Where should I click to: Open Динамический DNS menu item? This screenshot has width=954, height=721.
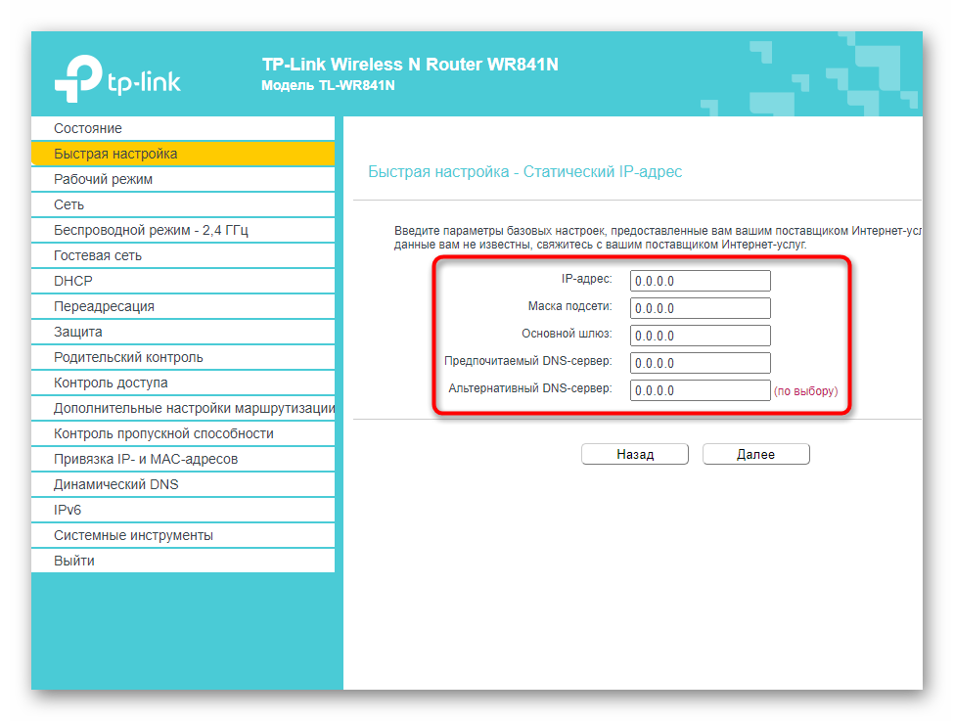click(115, 484)
